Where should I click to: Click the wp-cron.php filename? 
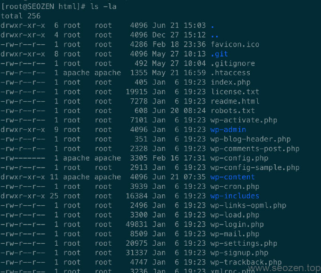[235, 186]
